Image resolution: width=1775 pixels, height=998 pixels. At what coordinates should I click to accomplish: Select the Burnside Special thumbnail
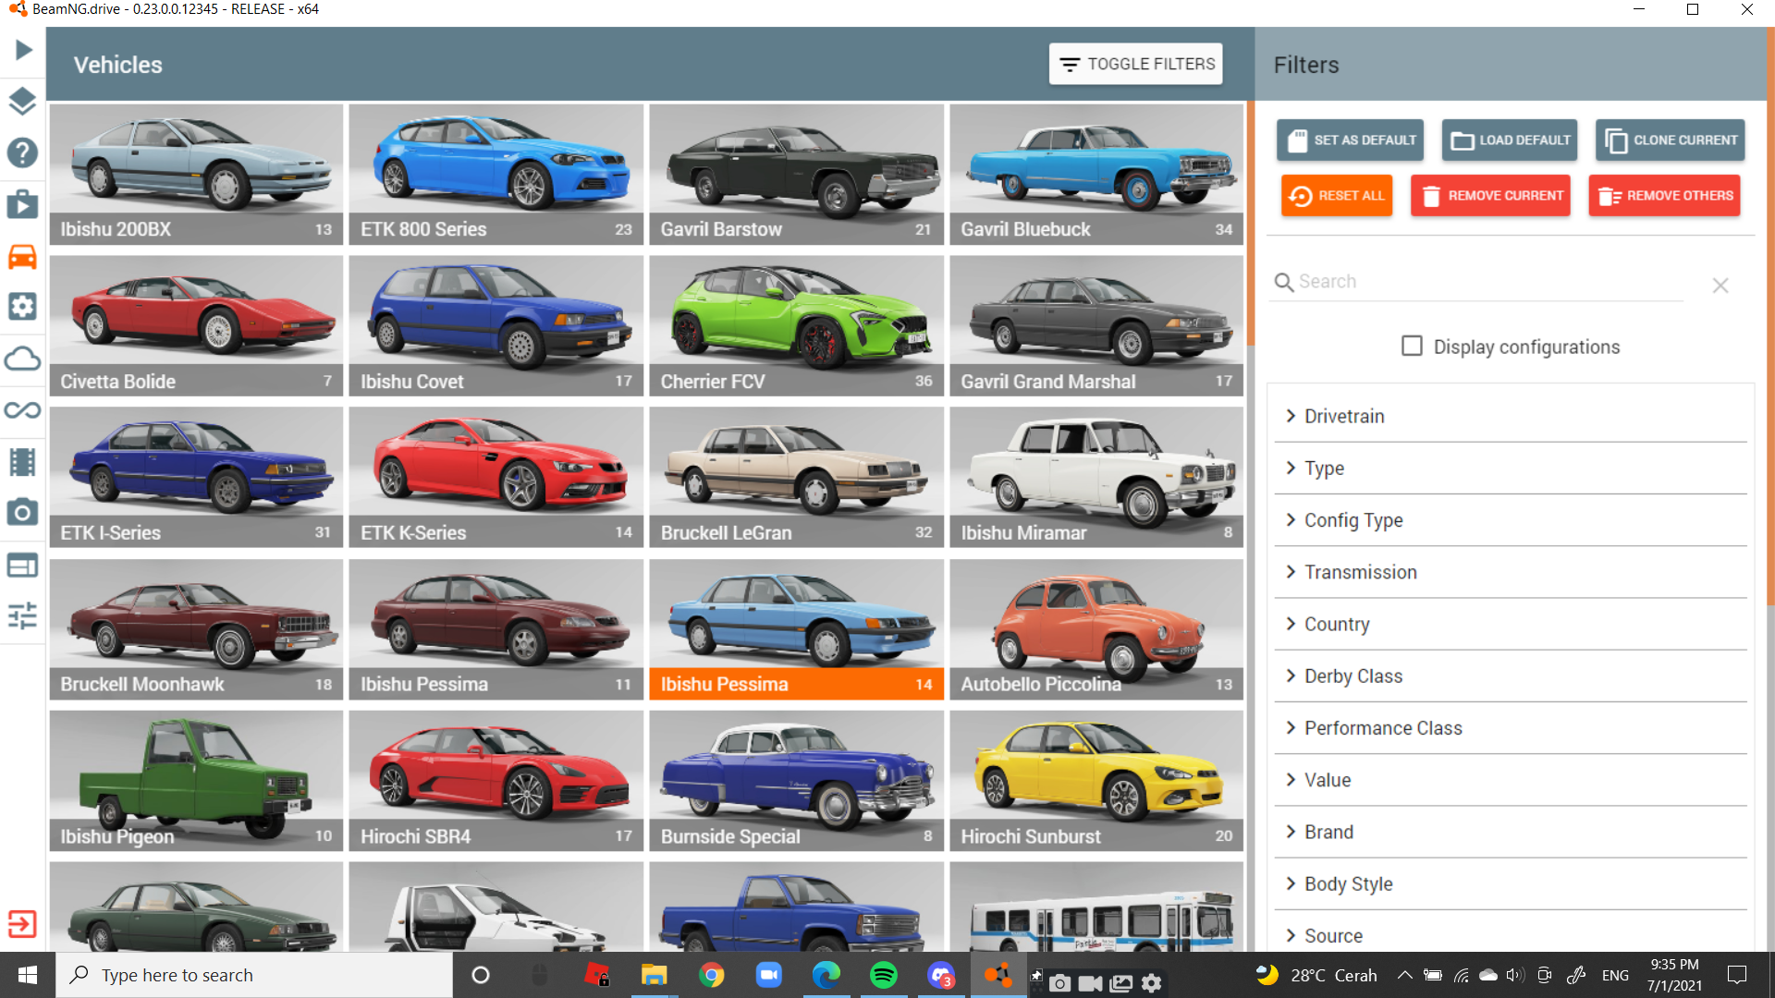(796, 781)
